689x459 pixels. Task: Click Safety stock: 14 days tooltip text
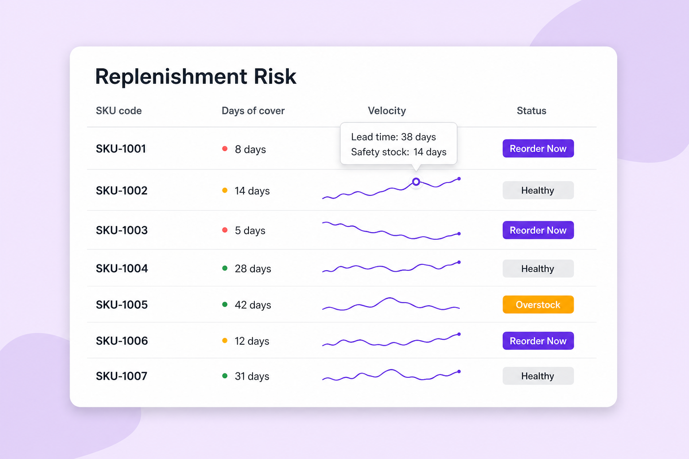point(399,152)
